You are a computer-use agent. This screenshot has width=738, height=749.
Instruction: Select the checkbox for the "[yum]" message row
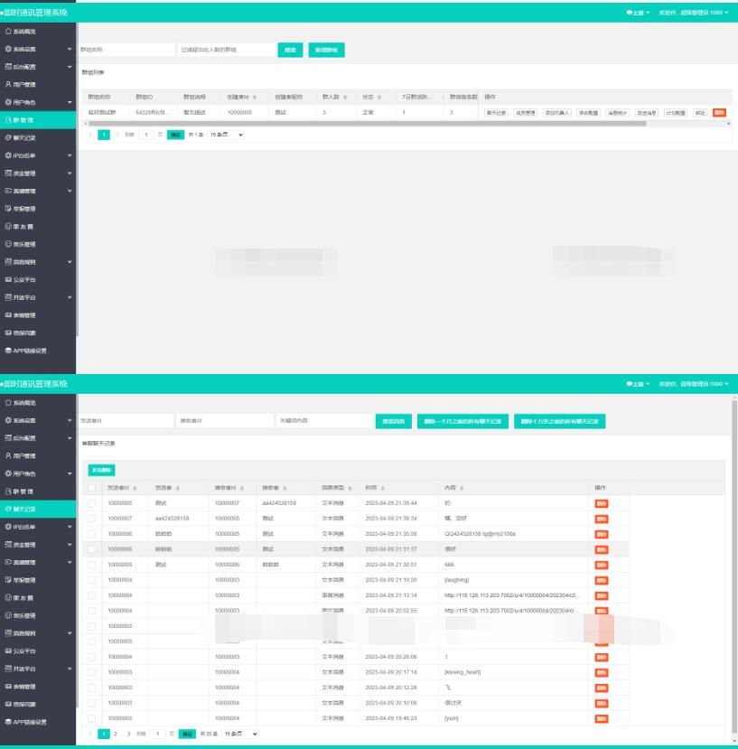coord(91,717)
